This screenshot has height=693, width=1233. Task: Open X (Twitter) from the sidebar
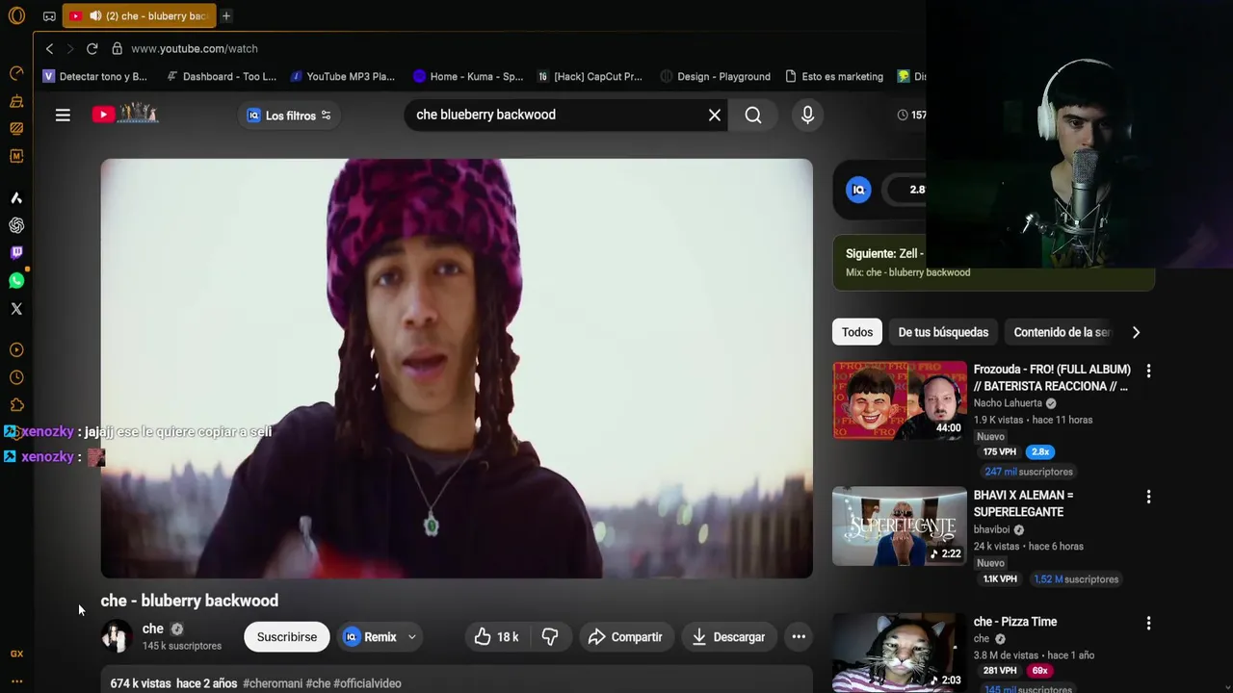(16, 309)
